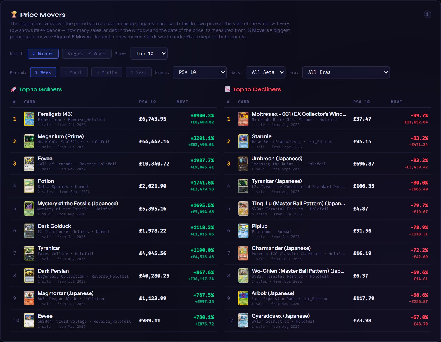
Task: Click the £696.87 Umbreon price
Action: point(364,164)
